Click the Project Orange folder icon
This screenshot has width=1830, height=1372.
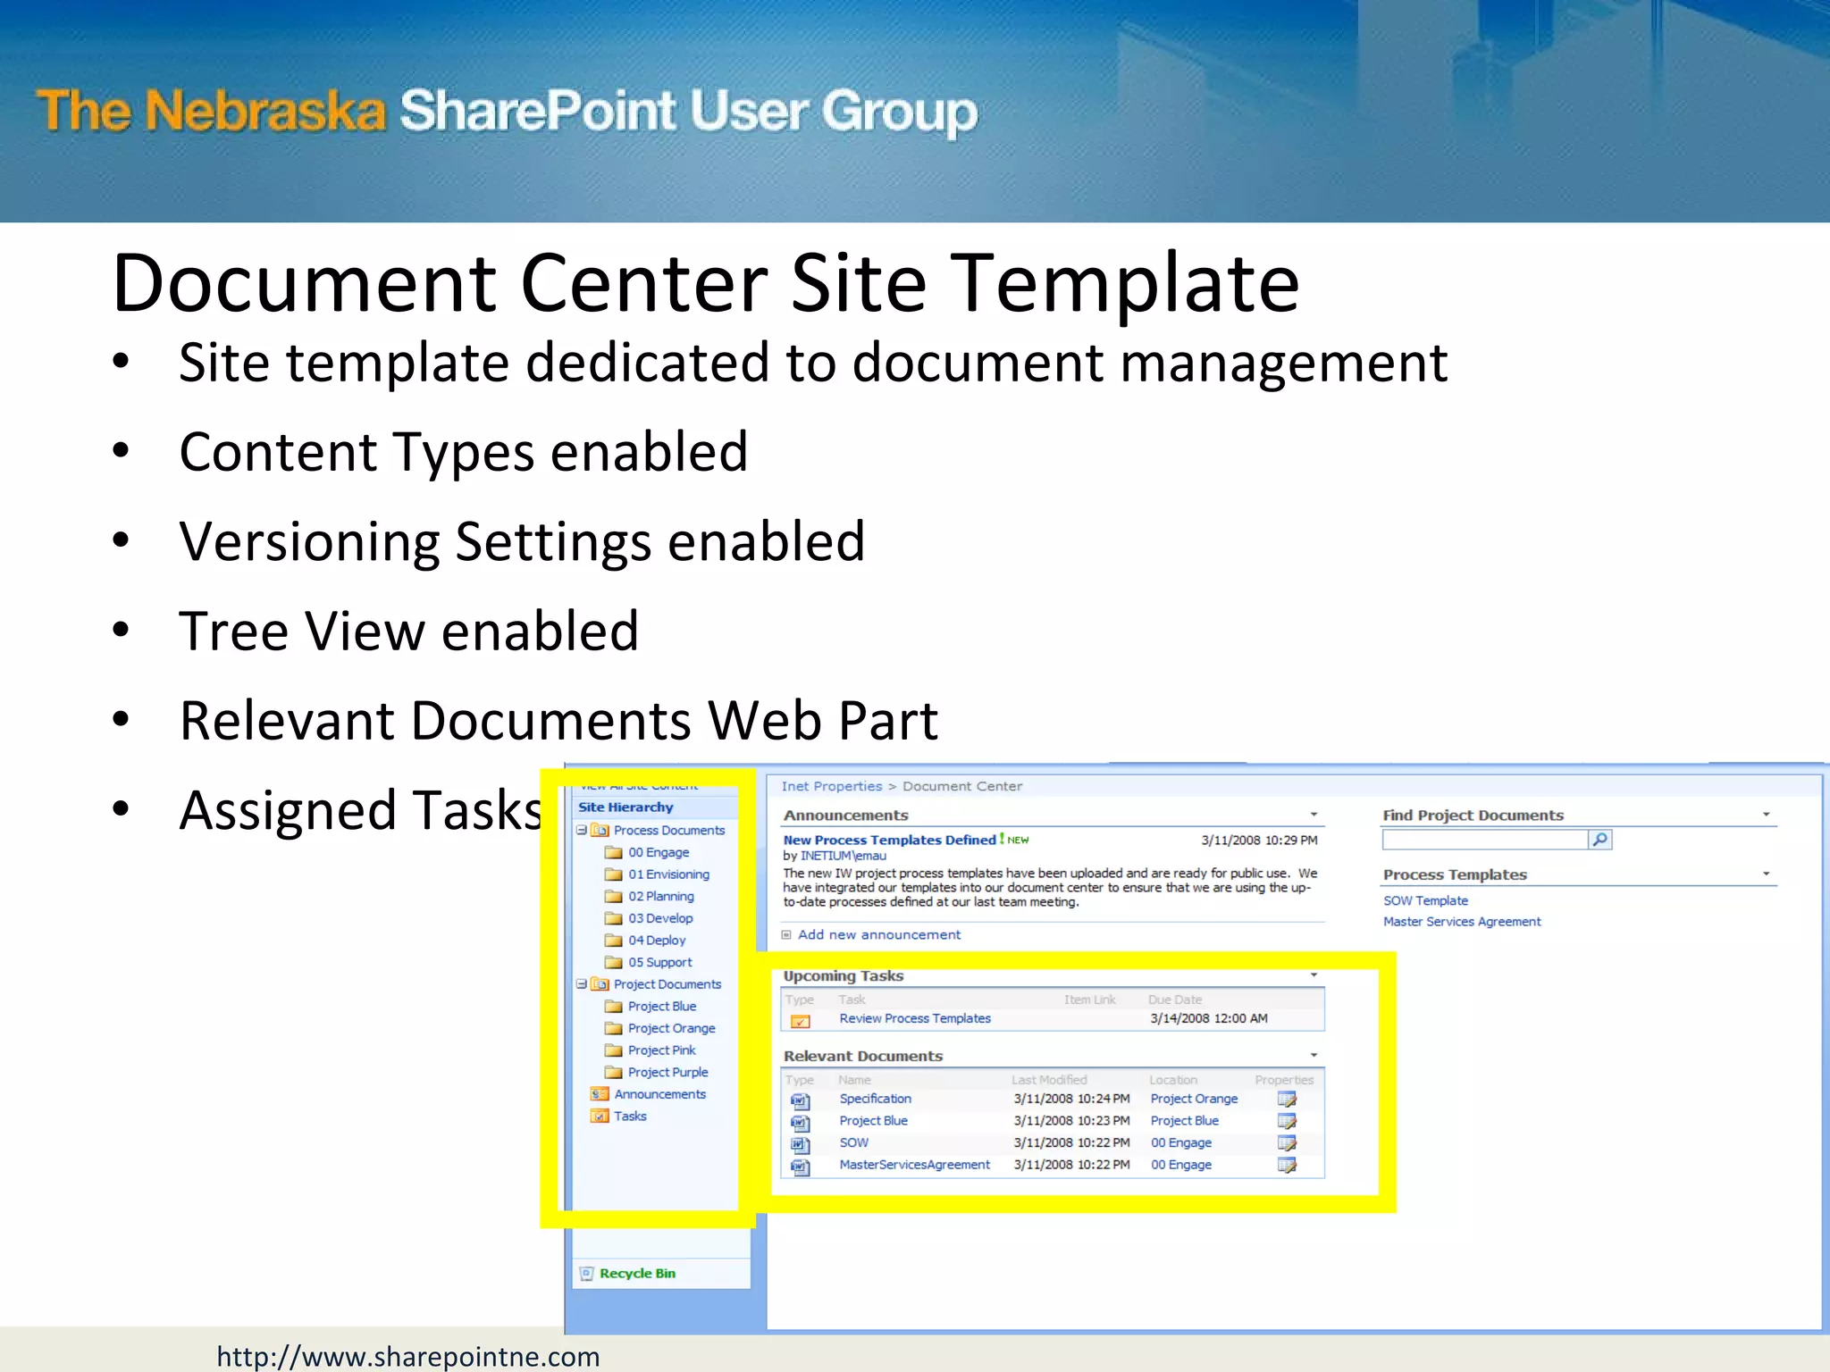coord(613,1028)
